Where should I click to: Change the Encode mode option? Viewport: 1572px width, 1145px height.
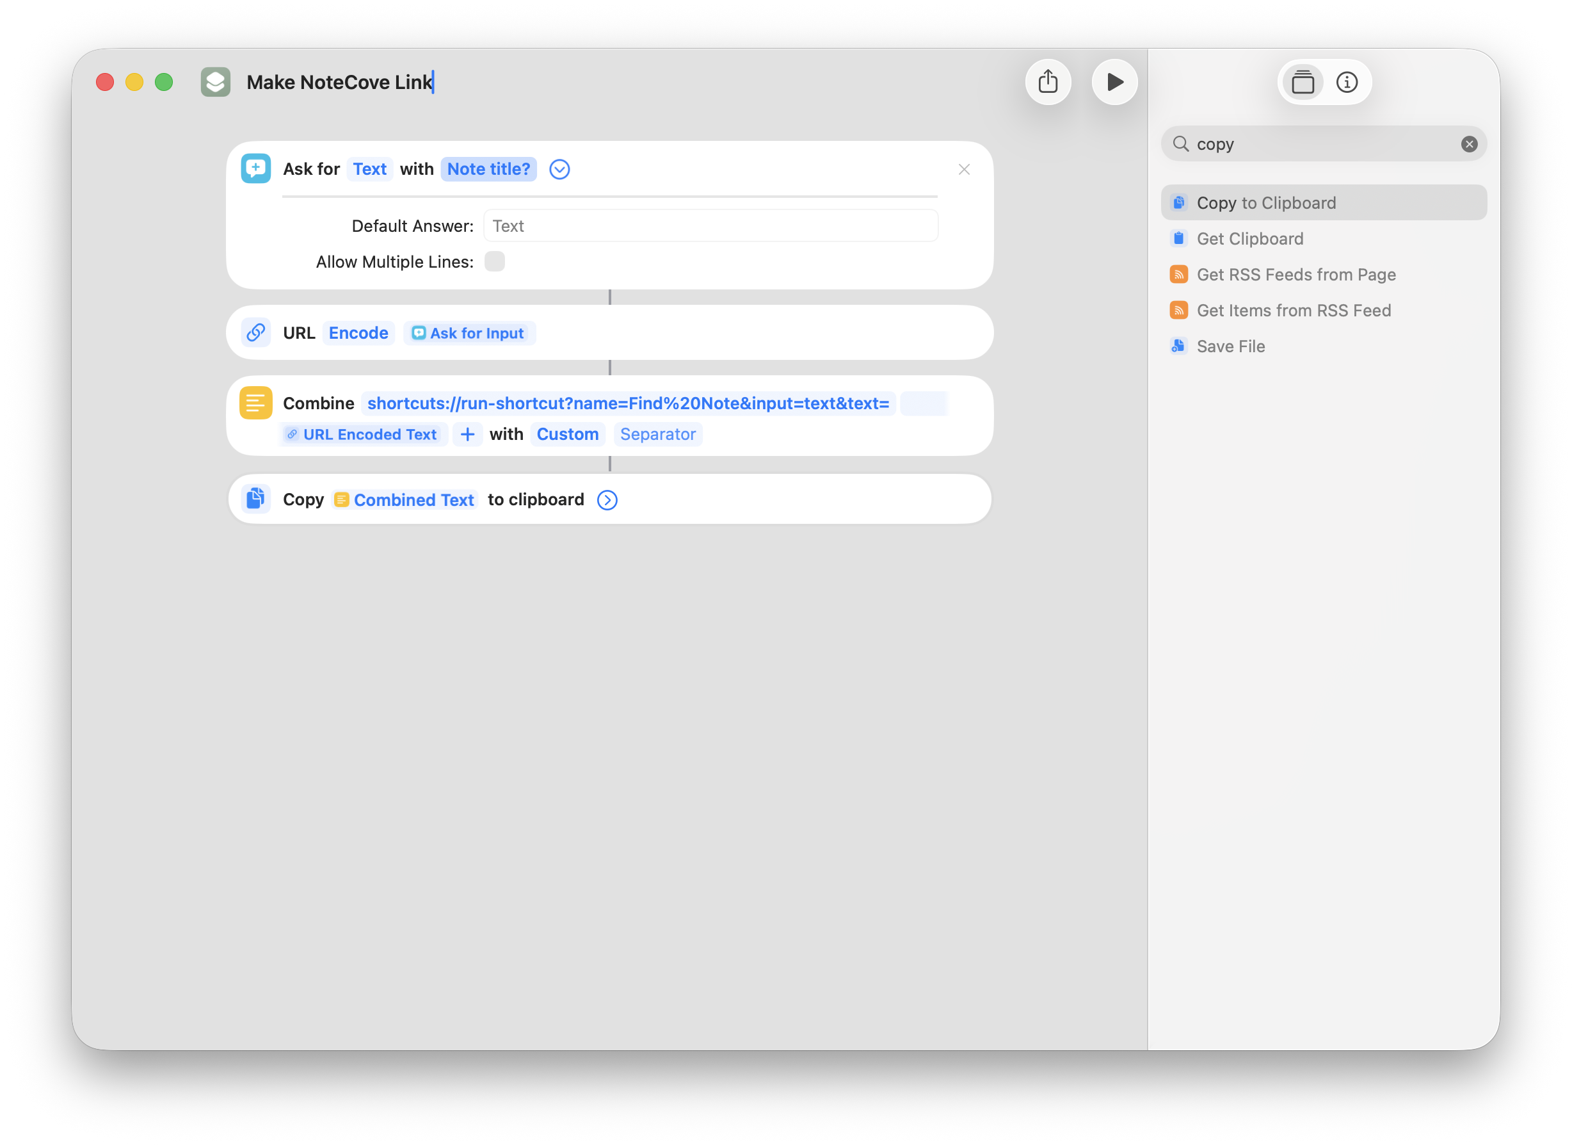coord(358,333)
